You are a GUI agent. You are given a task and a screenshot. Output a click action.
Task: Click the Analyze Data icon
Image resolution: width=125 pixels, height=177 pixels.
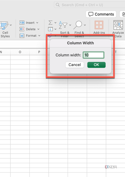(x=118, y=25)
